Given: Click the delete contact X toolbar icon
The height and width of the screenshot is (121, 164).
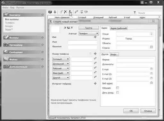Looking at the screenshot, I should click(65, 12).
